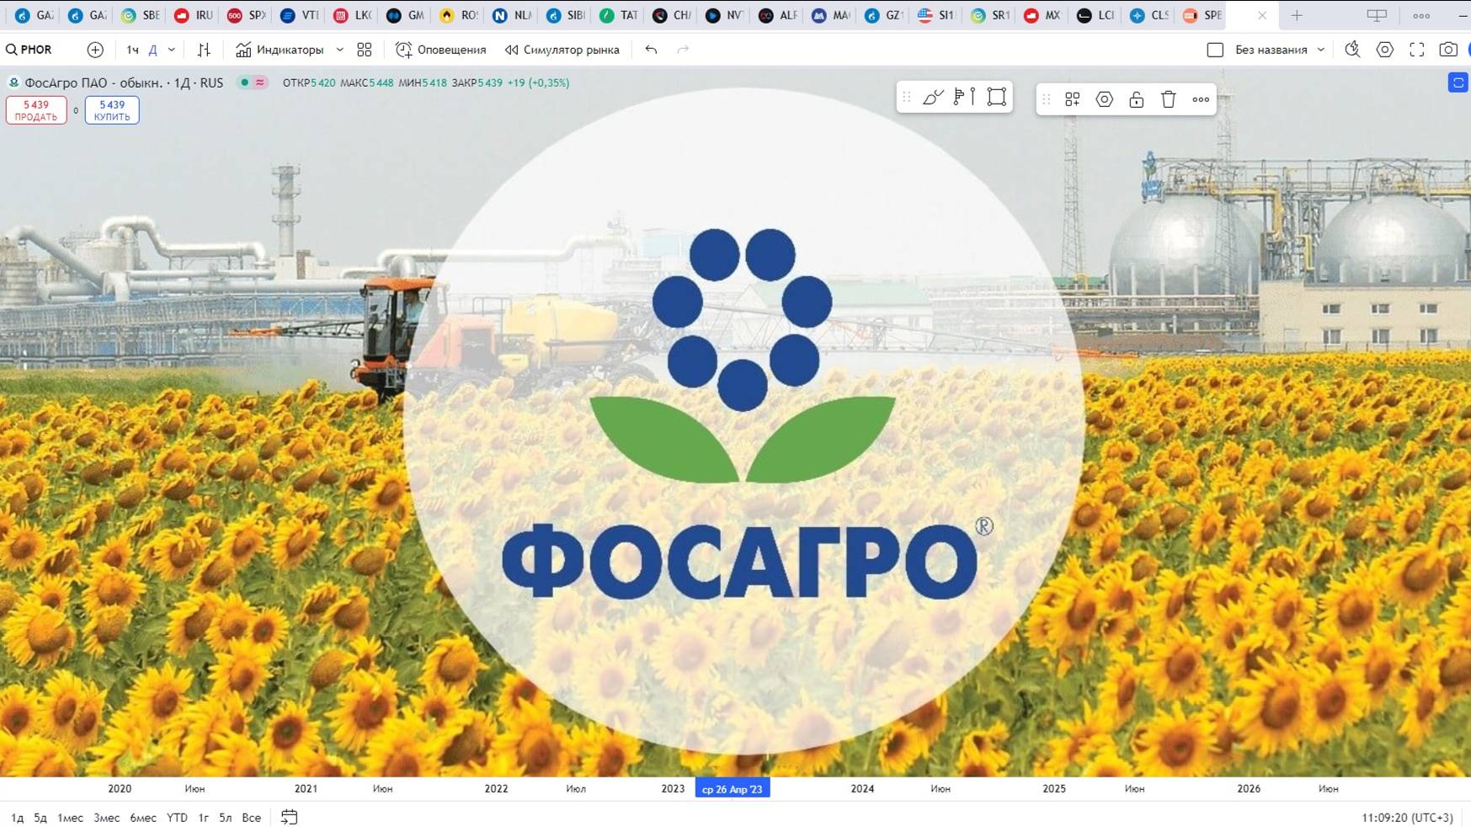Image resolution: width=1471 pixels, height=827 pixels.
Task: Grab the drawing tools toolbar handle
Action: (907, 98)
